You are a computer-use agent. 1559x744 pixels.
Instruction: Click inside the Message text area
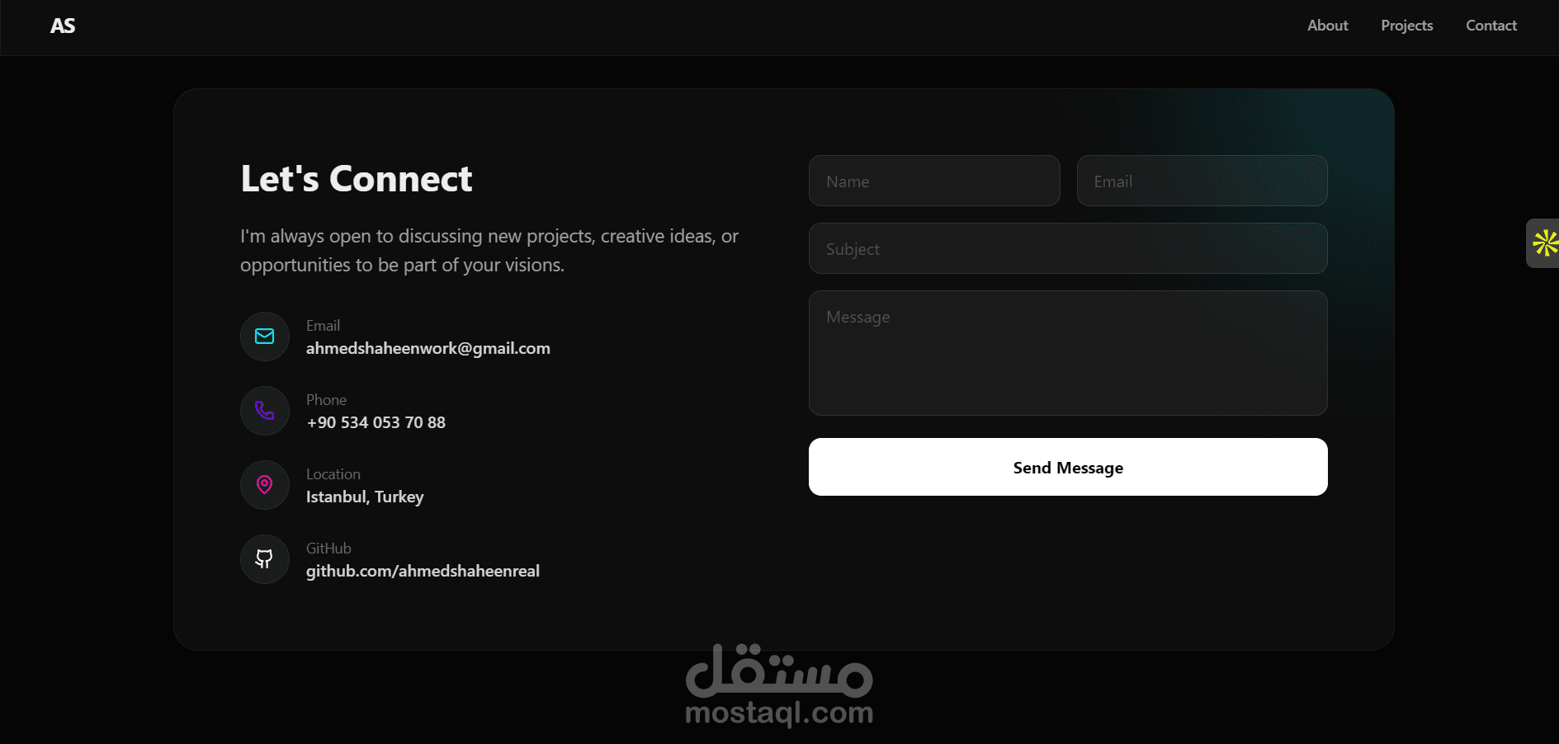[1068, 353]
